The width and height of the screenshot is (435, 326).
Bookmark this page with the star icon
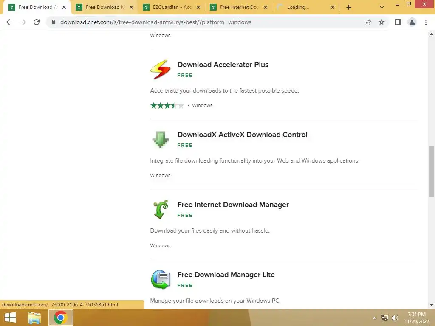pos(381,22)
